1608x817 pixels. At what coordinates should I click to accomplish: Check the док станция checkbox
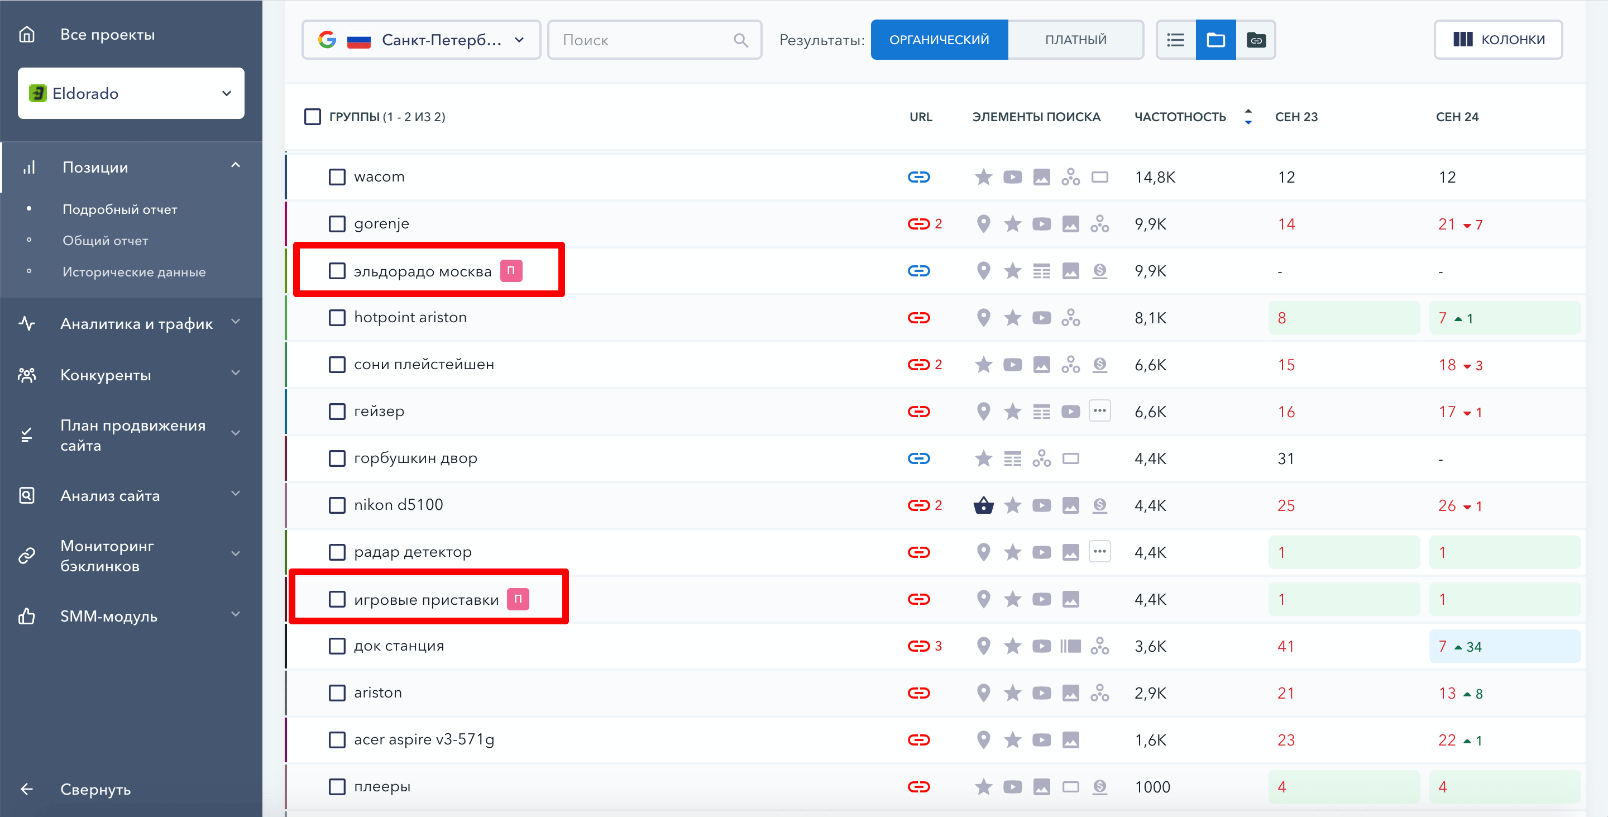(x=337, y=646)
